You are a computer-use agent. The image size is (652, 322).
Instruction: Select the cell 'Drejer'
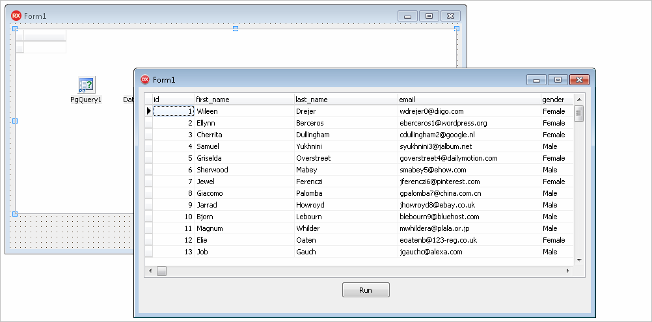346,111
